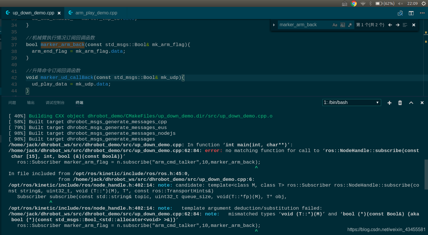428x235 pixels.
Task: Click line number 42 in the gutter
Action: [x=14, y=78]
